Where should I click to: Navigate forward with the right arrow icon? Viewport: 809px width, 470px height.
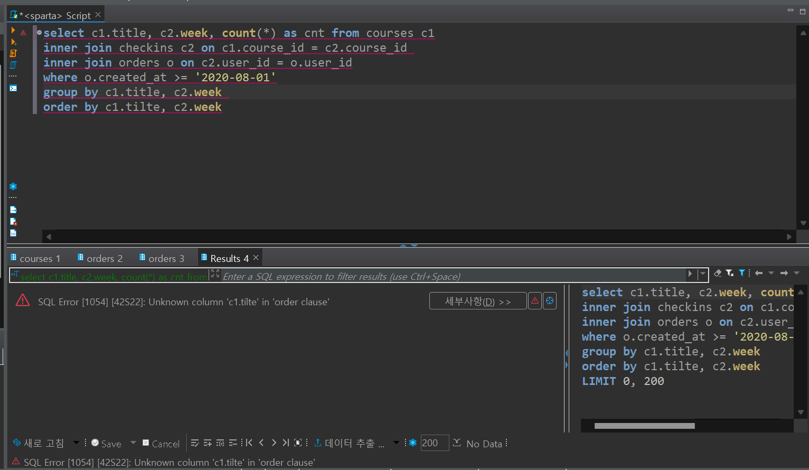point(784,273)
